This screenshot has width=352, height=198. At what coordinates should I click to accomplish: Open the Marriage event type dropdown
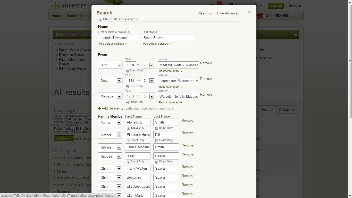pos(110,96)
